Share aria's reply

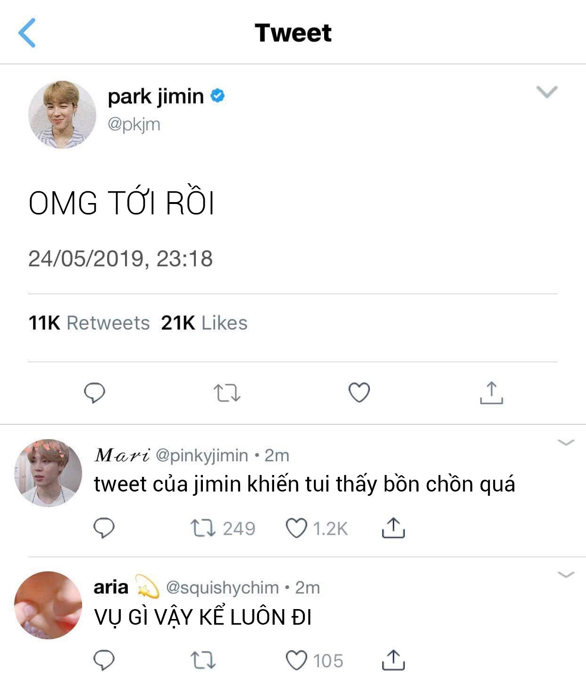click(x=393, y=661)
